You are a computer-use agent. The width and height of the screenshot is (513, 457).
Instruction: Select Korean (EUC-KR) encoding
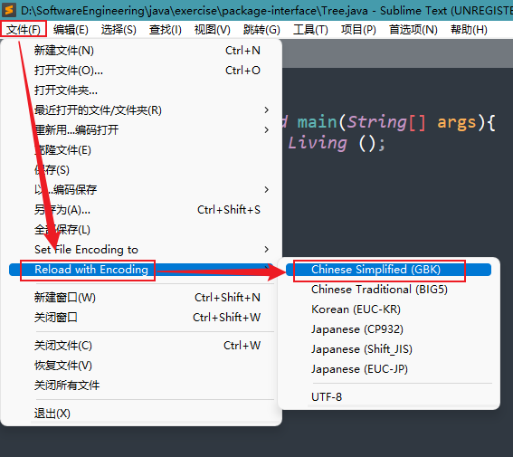[389, 309]
